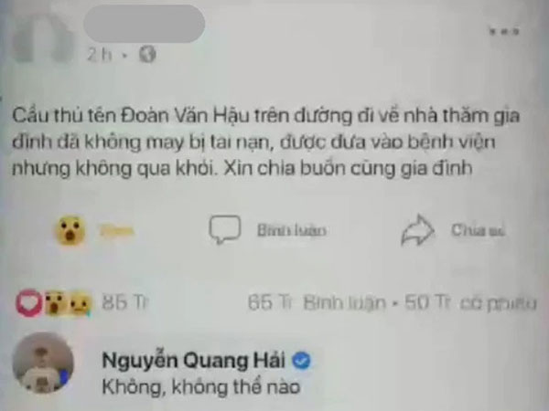Click the 2h post timestamp
The height and width of the screenshot is (411, 549).
(100, 55)
